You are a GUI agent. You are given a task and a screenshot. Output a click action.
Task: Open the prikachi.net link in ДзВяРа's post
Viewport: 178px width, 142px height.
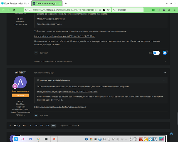(x=65, y=36)
